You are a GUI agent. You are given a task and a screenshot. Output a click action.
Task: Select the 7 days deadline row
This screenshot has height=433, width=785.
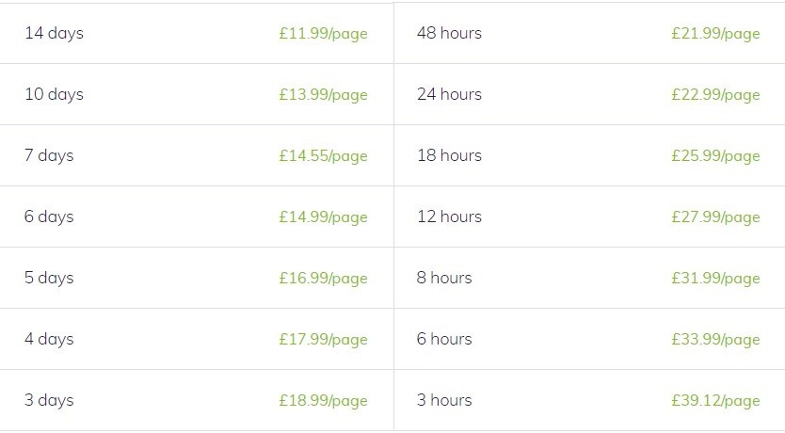pos(196,155)
